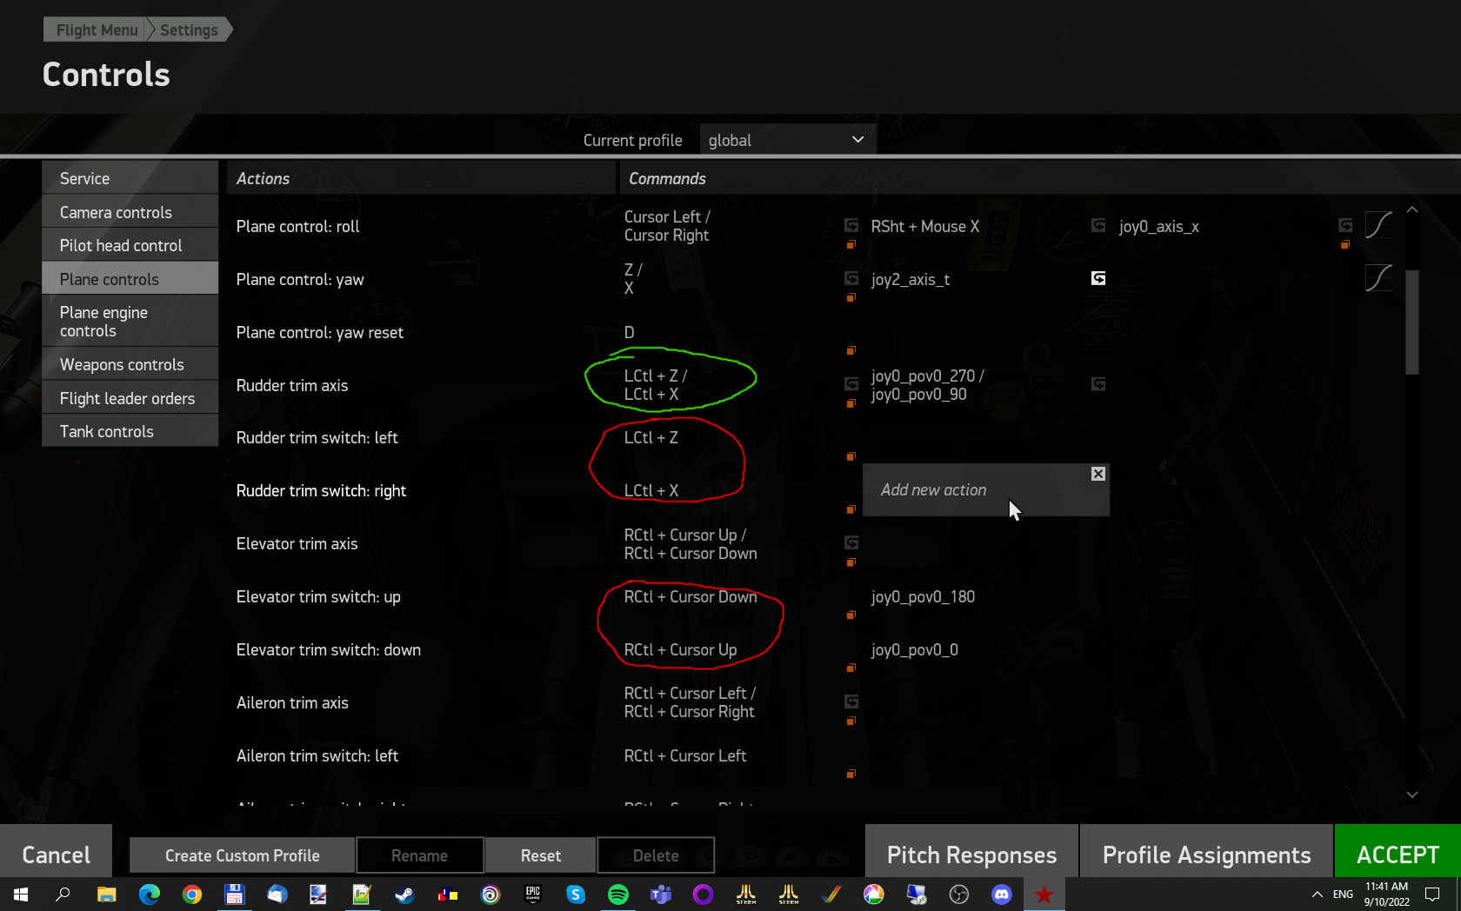
Task: Toggle the invert icon just before joy0_axis_x
Action: 1098,226
